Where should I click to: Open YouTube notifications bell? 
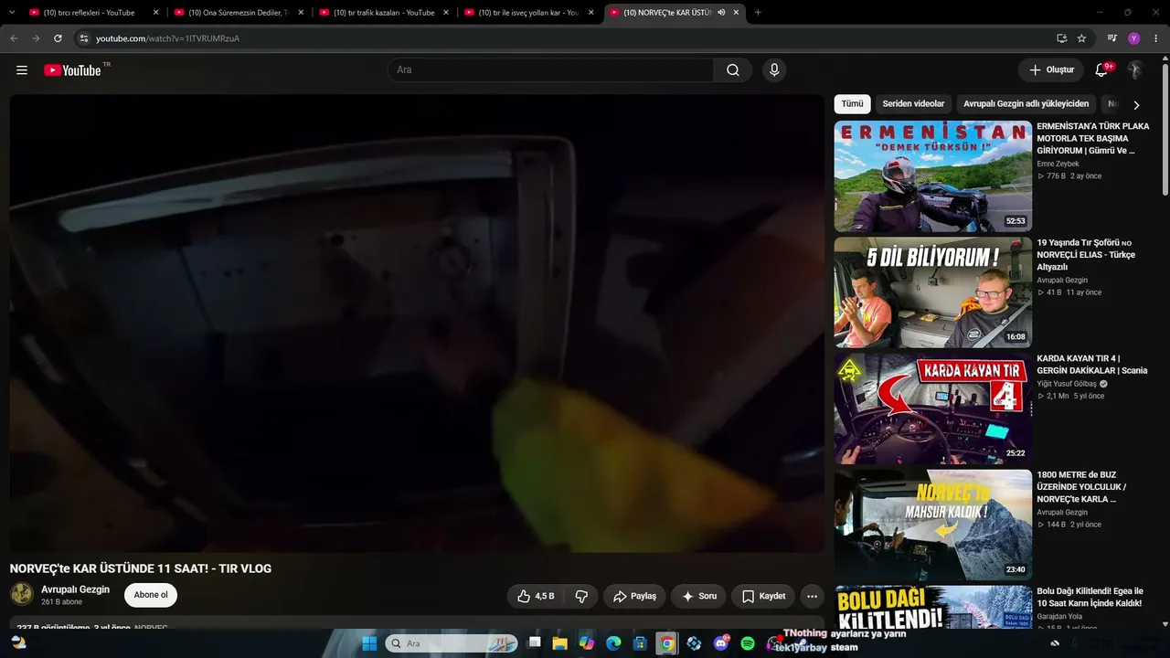1102,70
